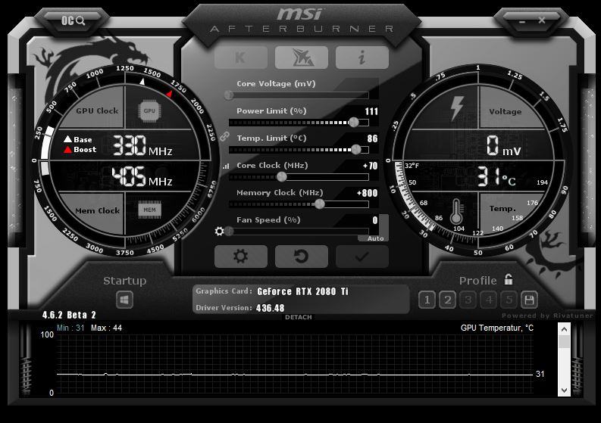Click the 0 mV voltage readout
Screen dimensions: 601x423
[504, 146]
